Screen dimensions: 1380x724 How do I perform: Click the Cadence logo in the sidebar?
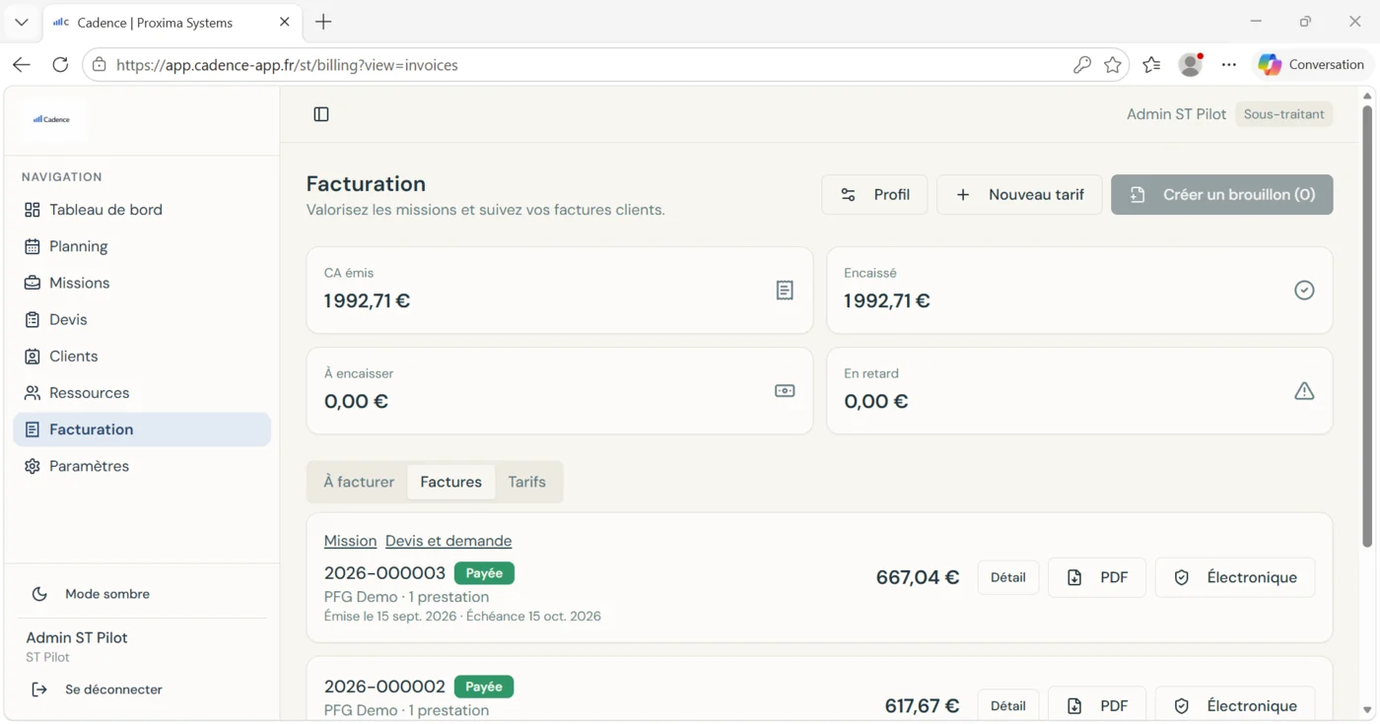pos(52,119)
